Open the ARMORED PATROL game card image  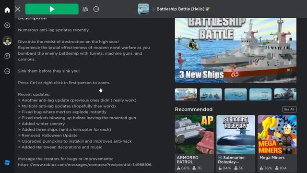pyautogui.click(x=194, y=135)
